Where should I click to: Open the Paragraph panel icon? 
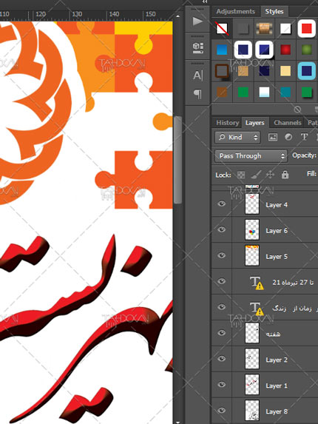pyautogui.click(x=197, y=94)
